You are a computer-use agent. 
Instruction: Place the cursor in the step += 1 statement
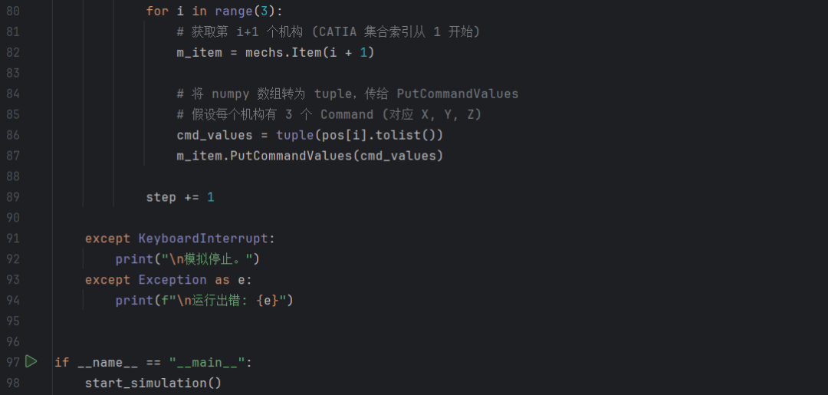180,198
